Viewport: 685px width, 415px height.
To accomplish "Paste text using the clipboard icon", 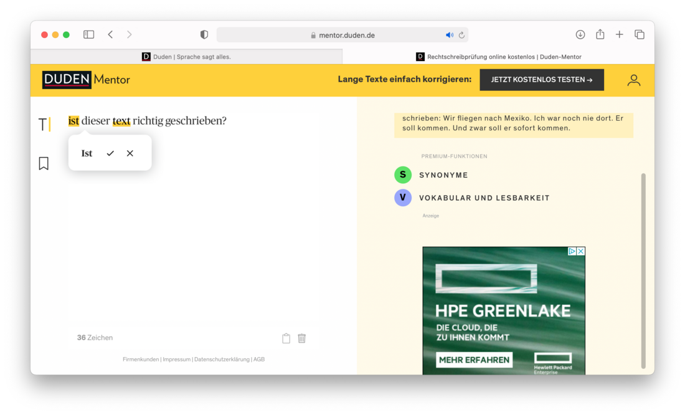I will click(x=286, y=338).
